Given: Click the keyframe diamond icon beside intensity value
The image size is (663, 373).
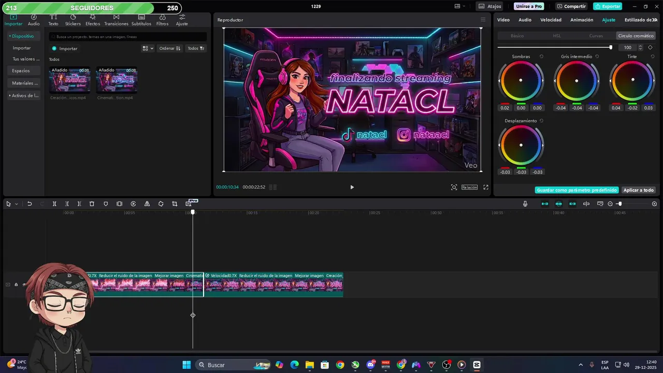Looking at the screenshot, I should (651, 47).
